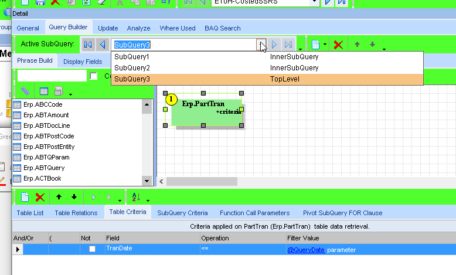Open the Analyze tab
The image size is (456, 275).
pos(138,28)
